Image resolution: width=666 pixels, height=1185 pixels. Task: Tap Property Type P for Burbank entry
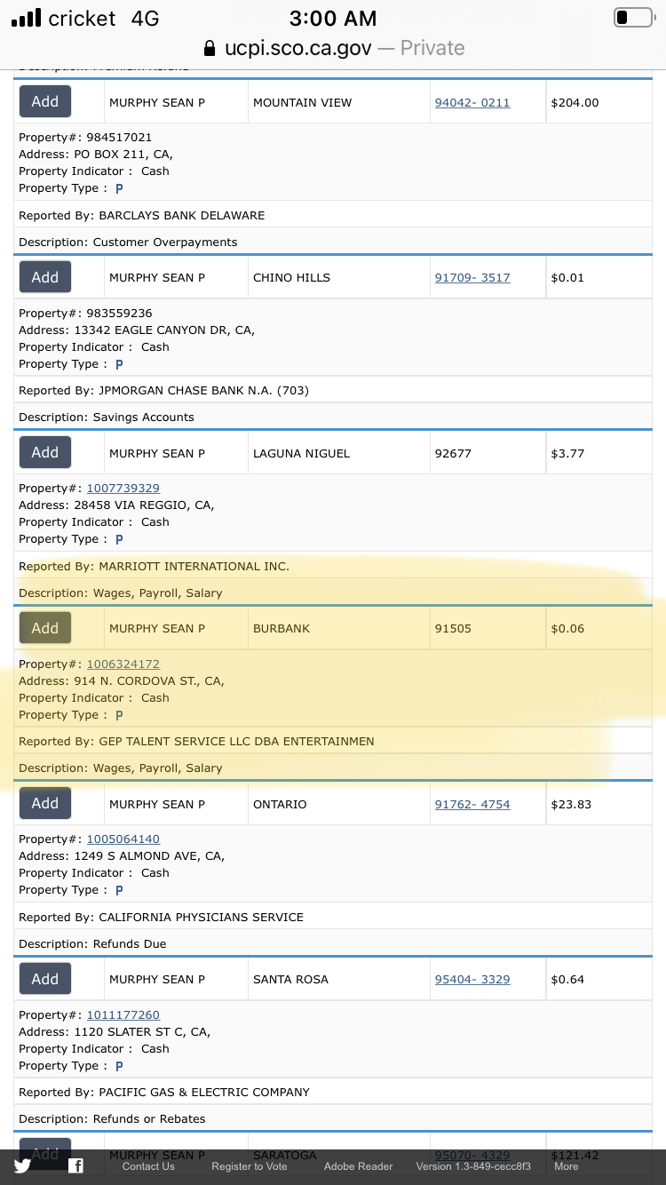coord(119,715)
